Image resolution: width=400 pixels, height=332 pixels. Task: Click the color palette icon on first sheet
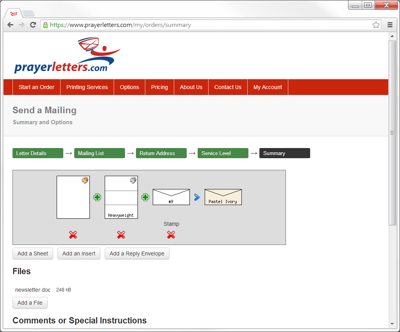click(85, 180)
